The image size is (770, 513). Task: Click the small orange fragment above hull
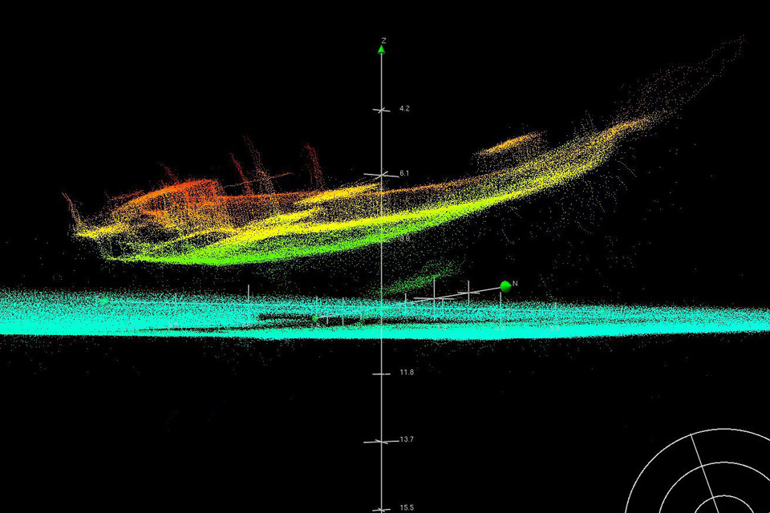pyautogui.click(x=507, y=144)
